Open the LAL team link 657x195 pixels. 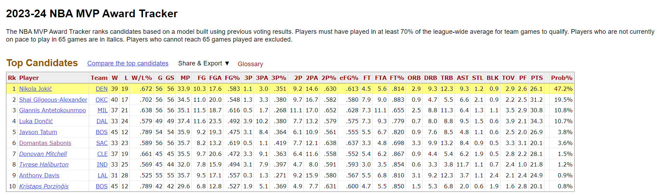103,175
